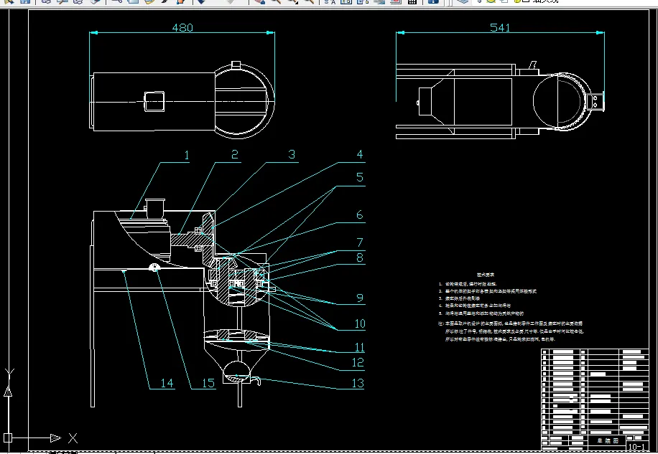Screen dimensions: 658x454
Task: Click the Undo arrow icon
Action: pos(201,2)
